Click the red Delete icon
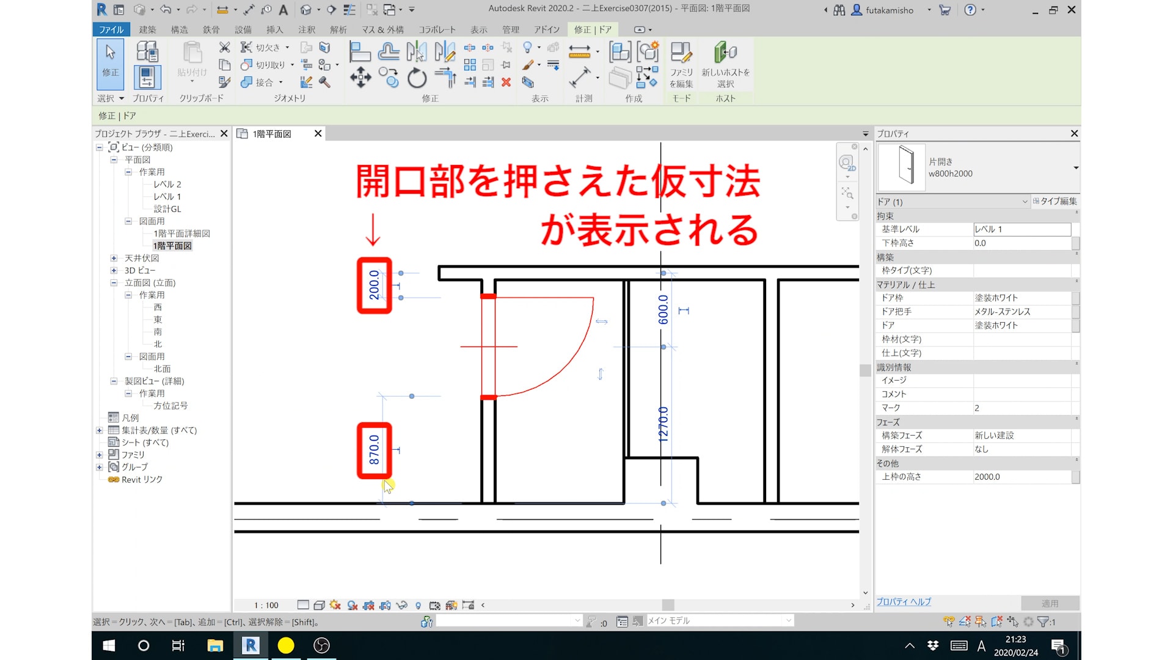This screenshot has width=1173, height=660. [x=506, y=82]
